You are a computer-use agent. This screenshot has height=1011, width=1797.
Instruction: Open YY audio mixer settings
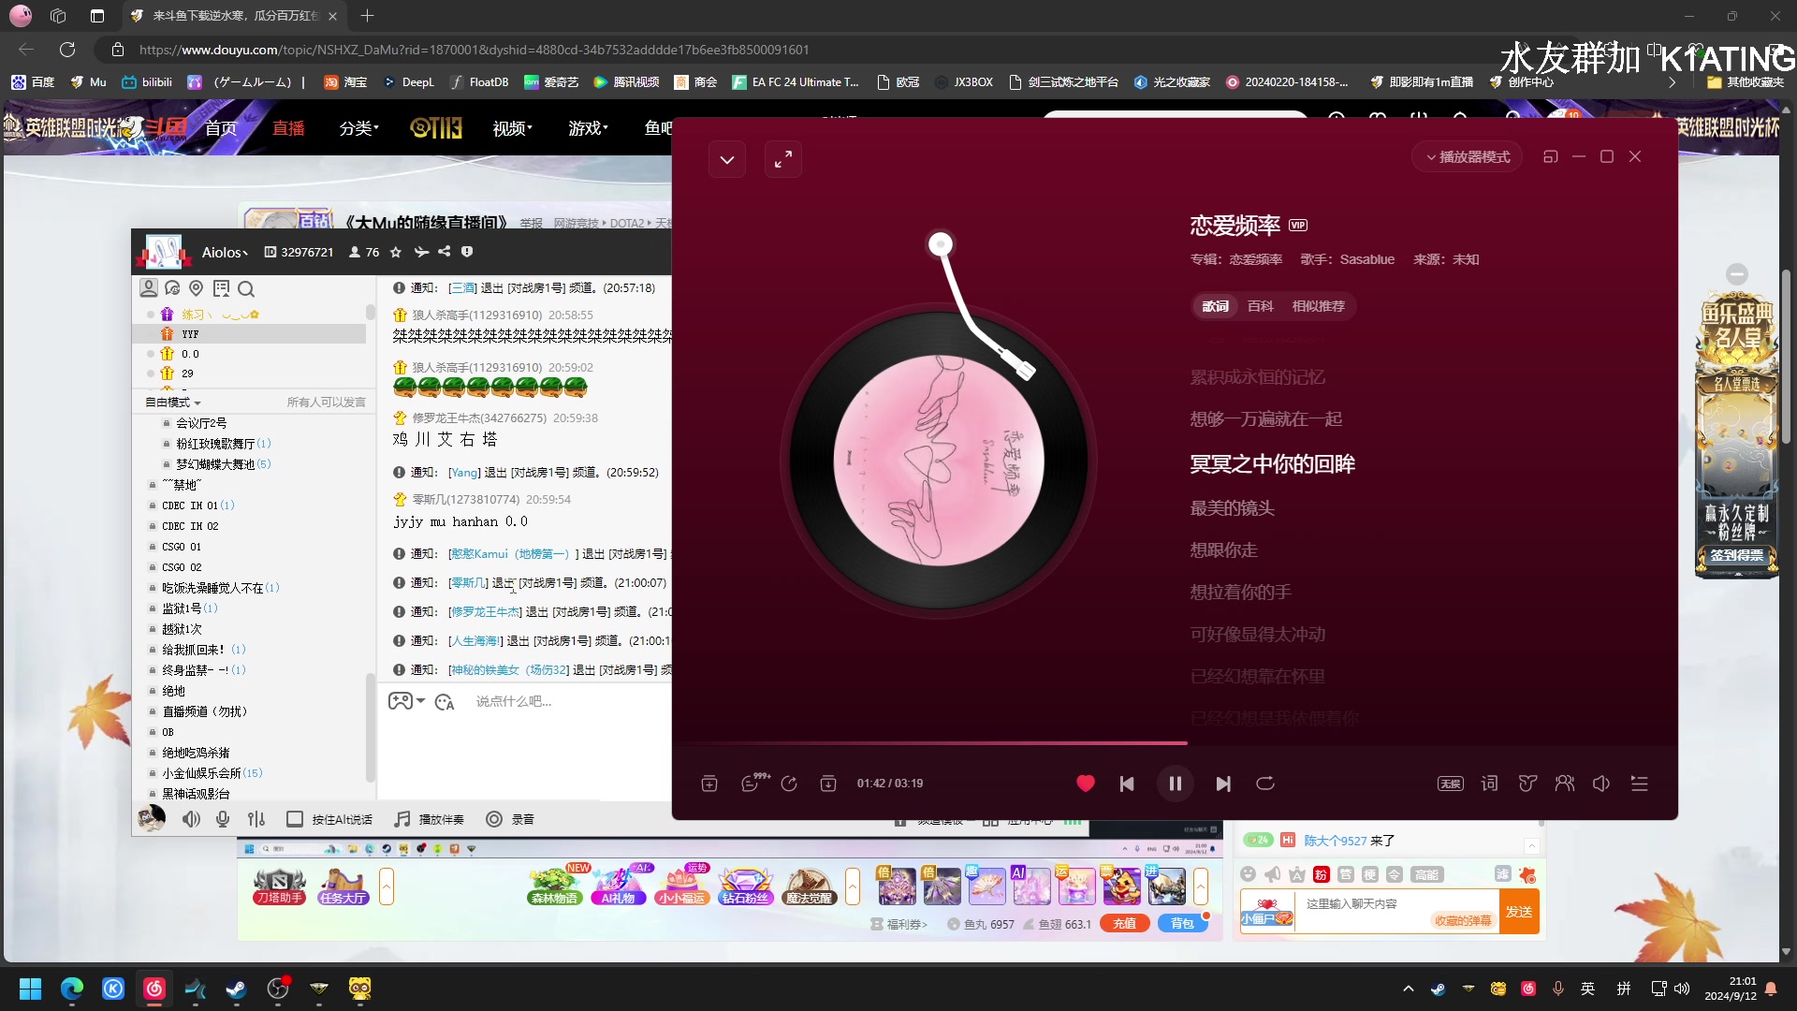[x=256, y=819]
